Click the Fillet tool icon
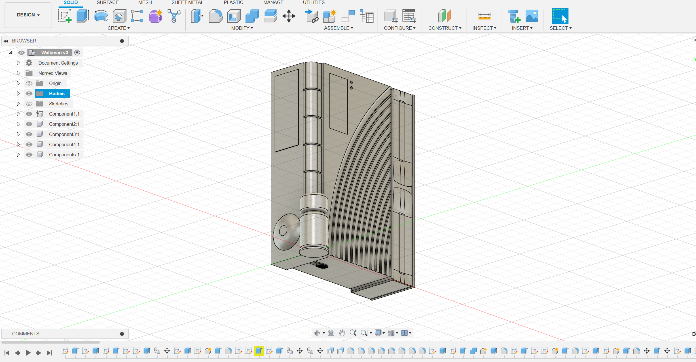This screenshot has height=362, width=696. coord(215,16)
